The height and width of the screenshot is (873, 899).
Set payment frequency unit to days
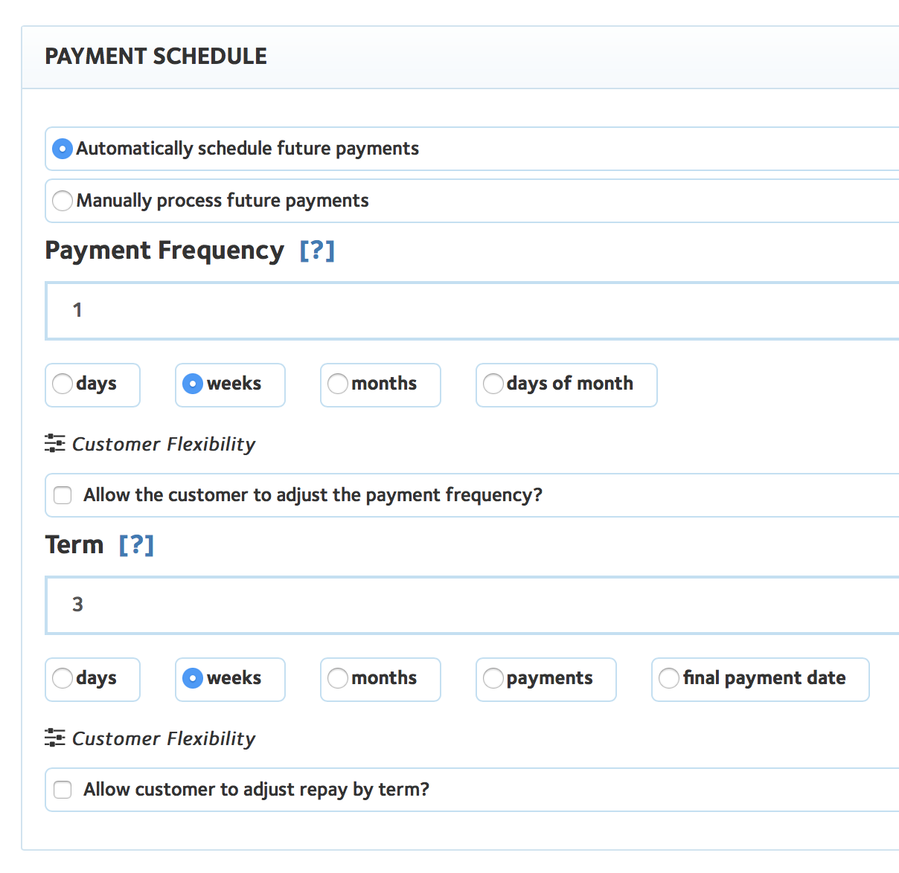point(63,384)
